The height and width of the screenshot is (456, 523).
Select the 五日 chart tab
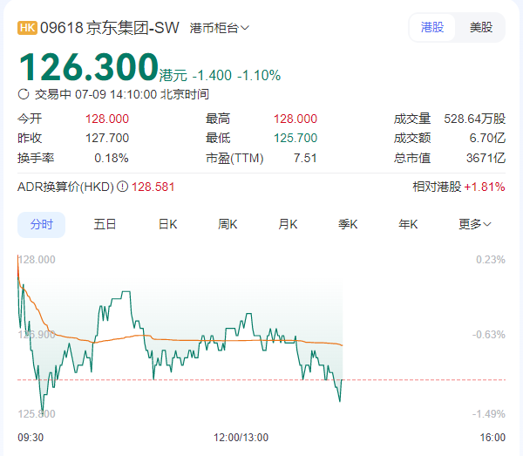(x=105, y=224)
